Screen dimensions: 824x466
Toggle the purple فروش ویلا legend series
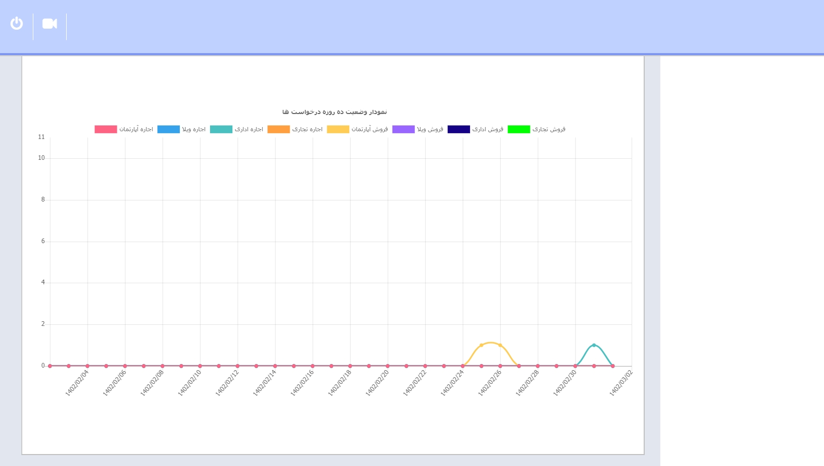(x=403, y=129)
